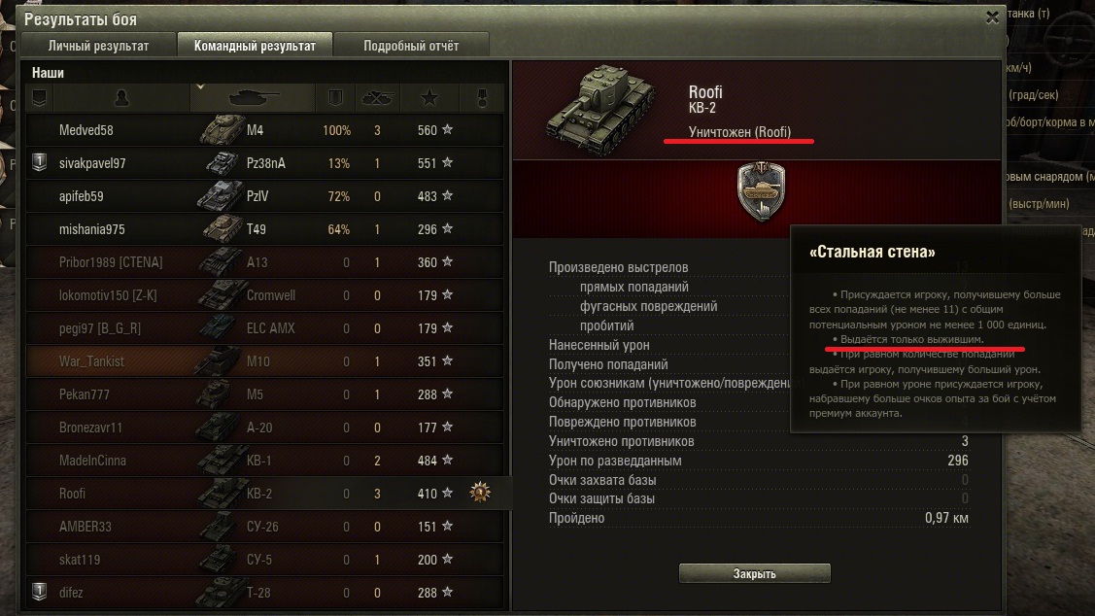The image size is (1095, 616).
Task: Switch to Подробный отчёт tab
Action: 411,46
